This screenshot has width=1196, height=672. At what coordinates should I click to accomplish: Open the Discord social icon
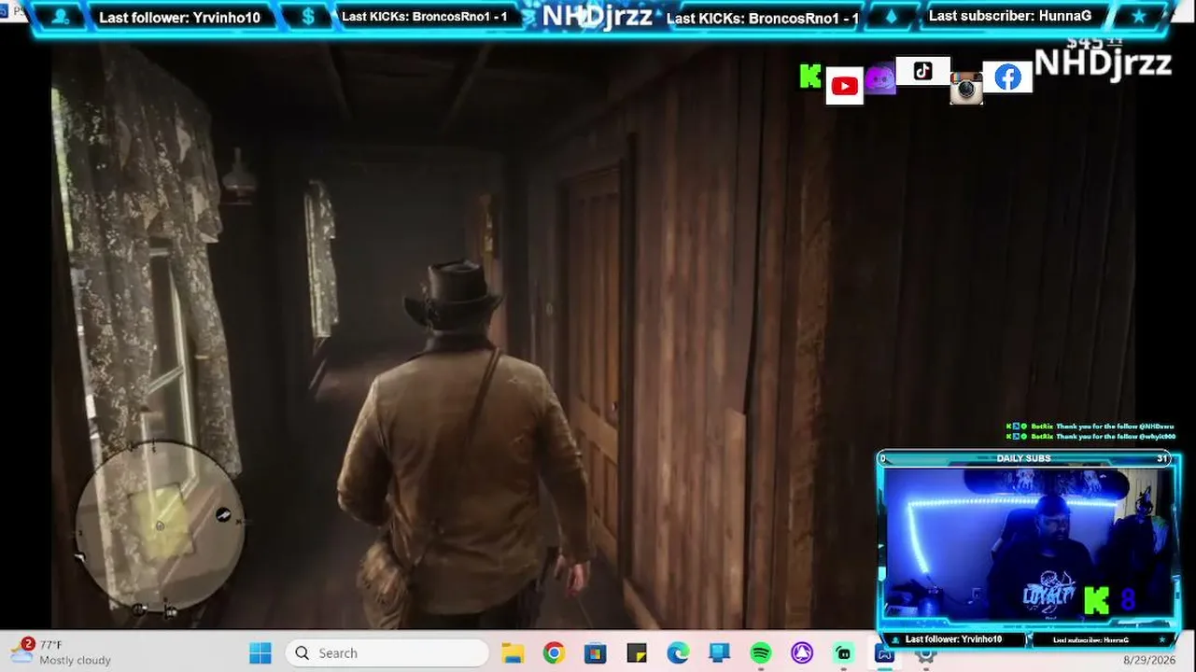(879, 80)
